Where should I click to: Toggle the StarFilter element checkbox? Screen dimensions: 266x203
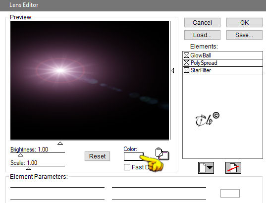pos(186,70)
